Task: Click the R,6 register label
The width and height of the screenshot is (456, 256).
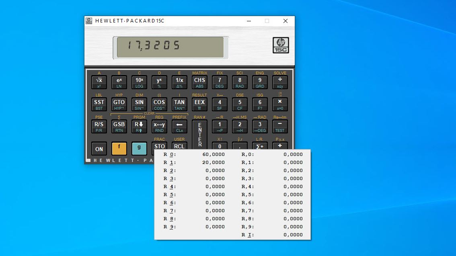Action: 248,203
